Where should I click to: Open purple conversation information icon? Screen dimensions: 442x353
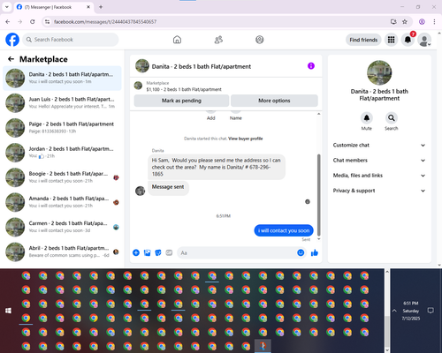pos(311,66)
